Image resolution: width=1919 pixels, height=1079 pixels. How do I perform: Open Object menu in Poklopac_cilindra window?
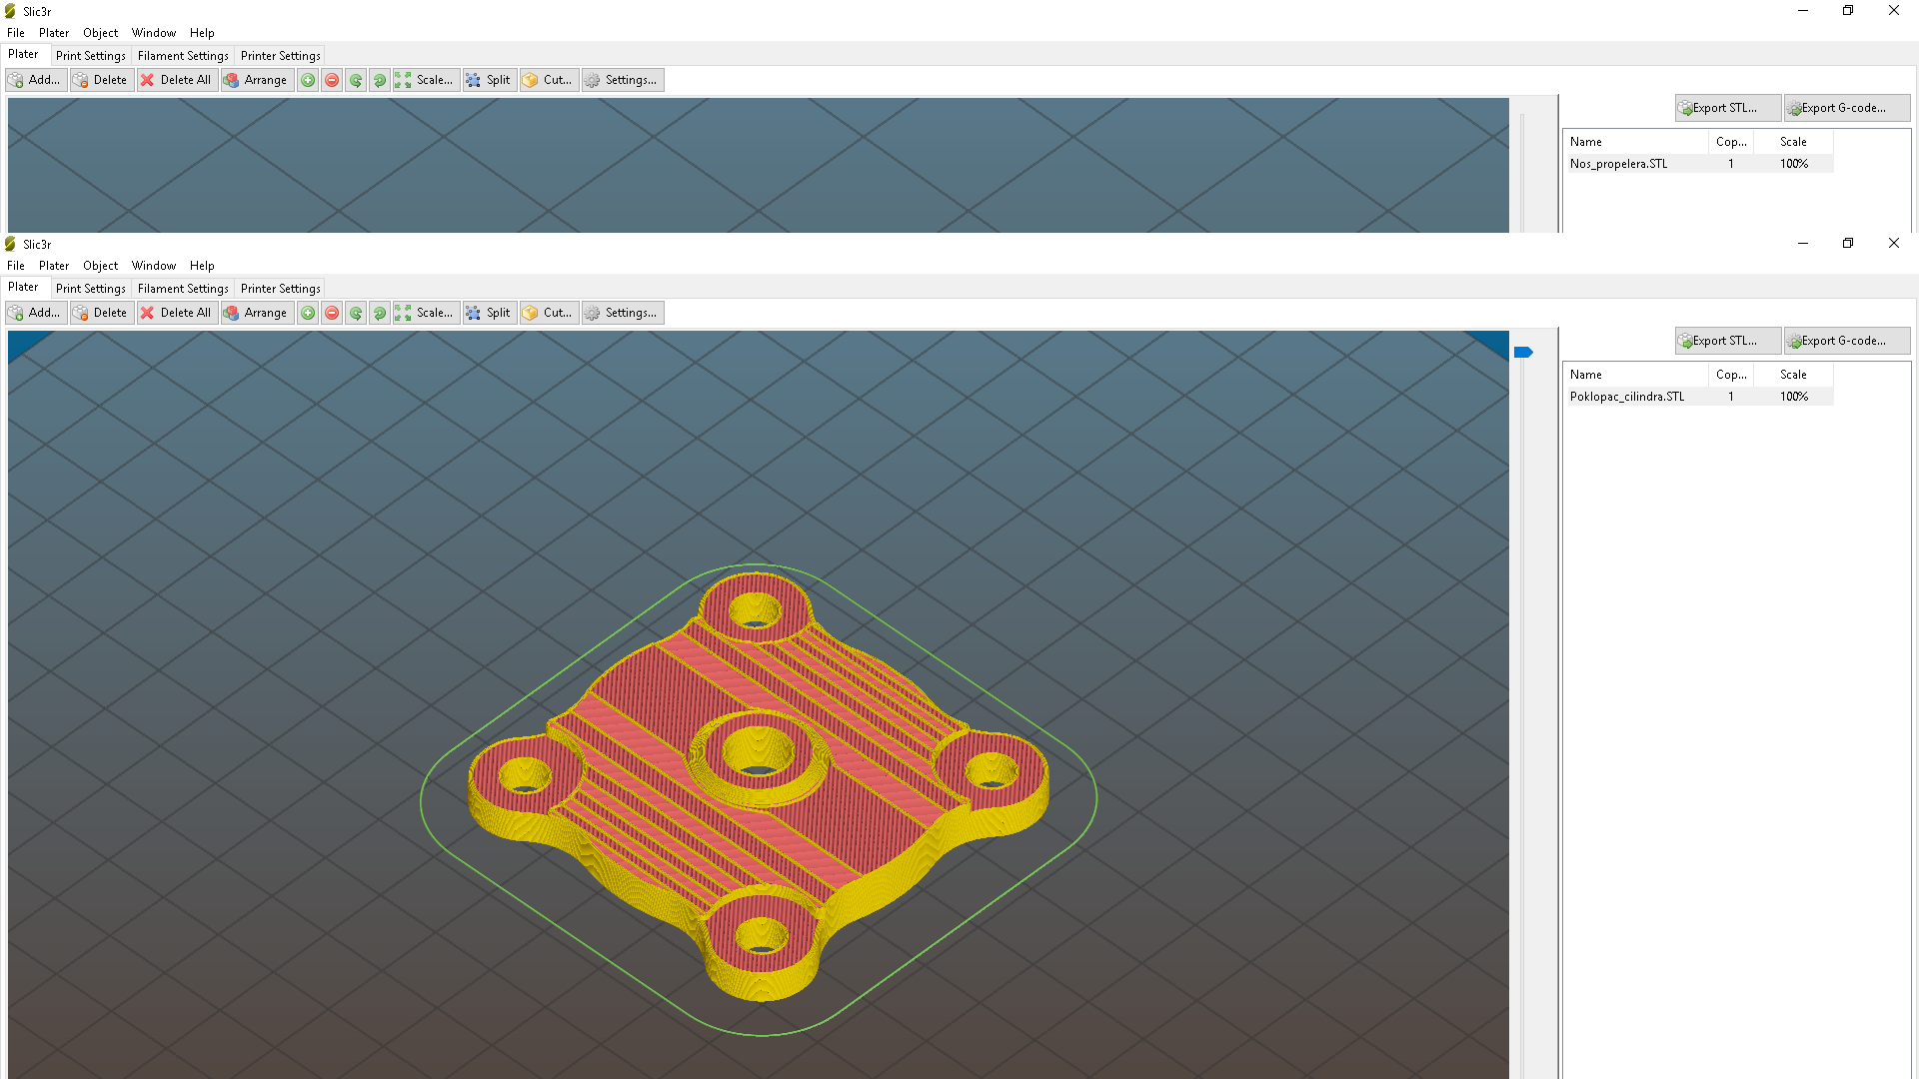[x=100, y=266]
